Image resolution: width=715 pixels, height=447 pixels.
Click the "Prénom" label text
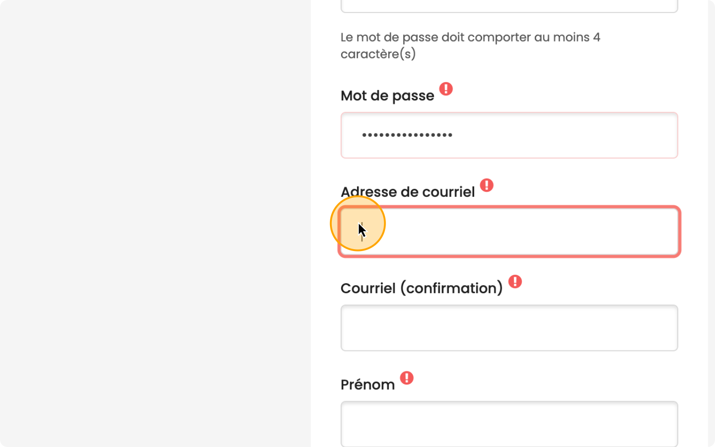(x=368, y=385)
